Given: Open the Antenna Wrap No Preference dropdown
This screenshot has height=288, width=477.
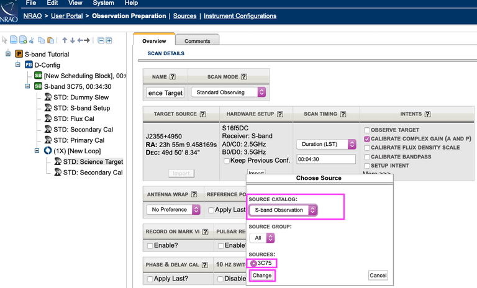Looking at the screenshot, I should tap(173, 210).
